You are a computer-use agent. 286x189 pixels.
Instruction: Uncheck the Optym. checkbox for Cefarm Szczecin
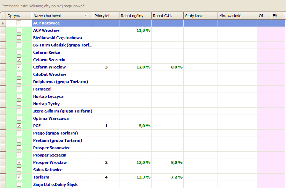pos(19,60)
